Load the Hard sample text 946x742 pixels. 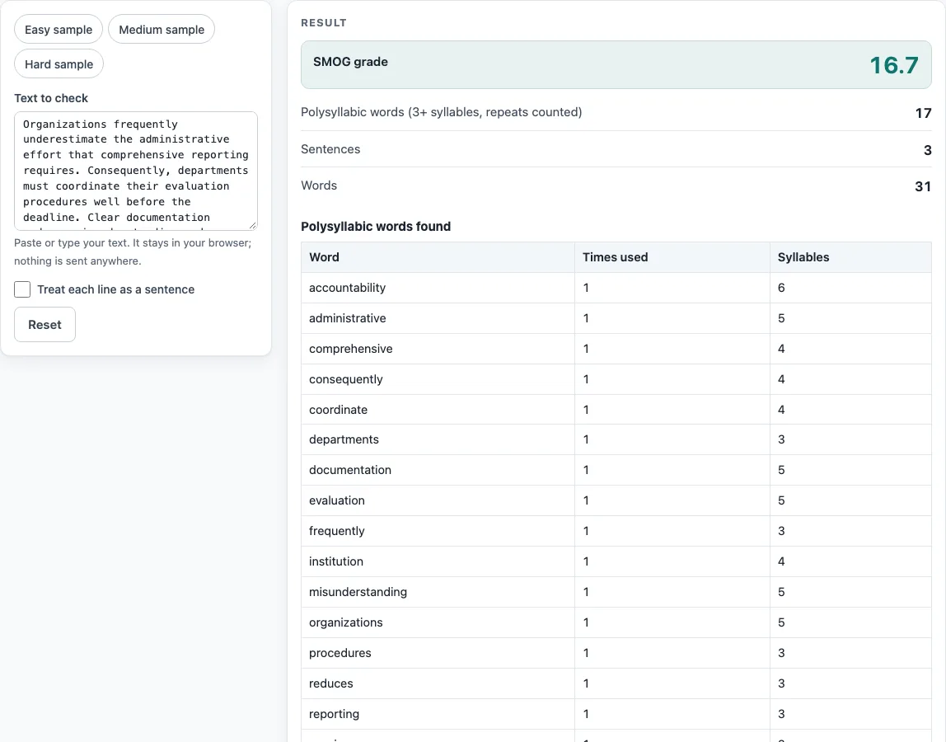pos(59,64)
